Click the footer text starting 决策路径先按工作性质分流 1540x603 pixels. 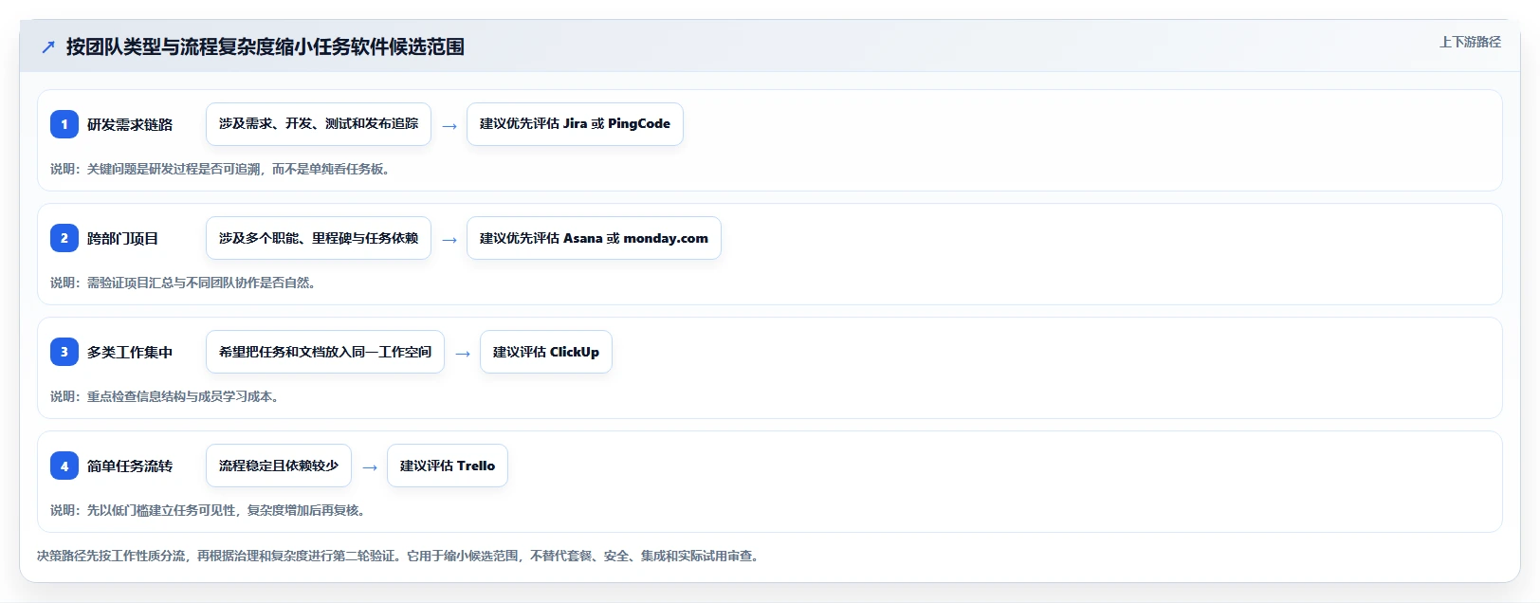click(399, 556)
